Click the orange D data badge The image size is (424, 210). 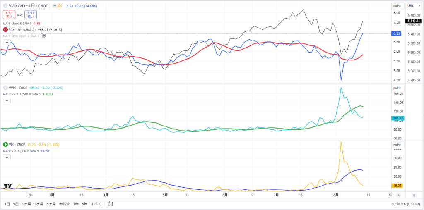point(60,6)
